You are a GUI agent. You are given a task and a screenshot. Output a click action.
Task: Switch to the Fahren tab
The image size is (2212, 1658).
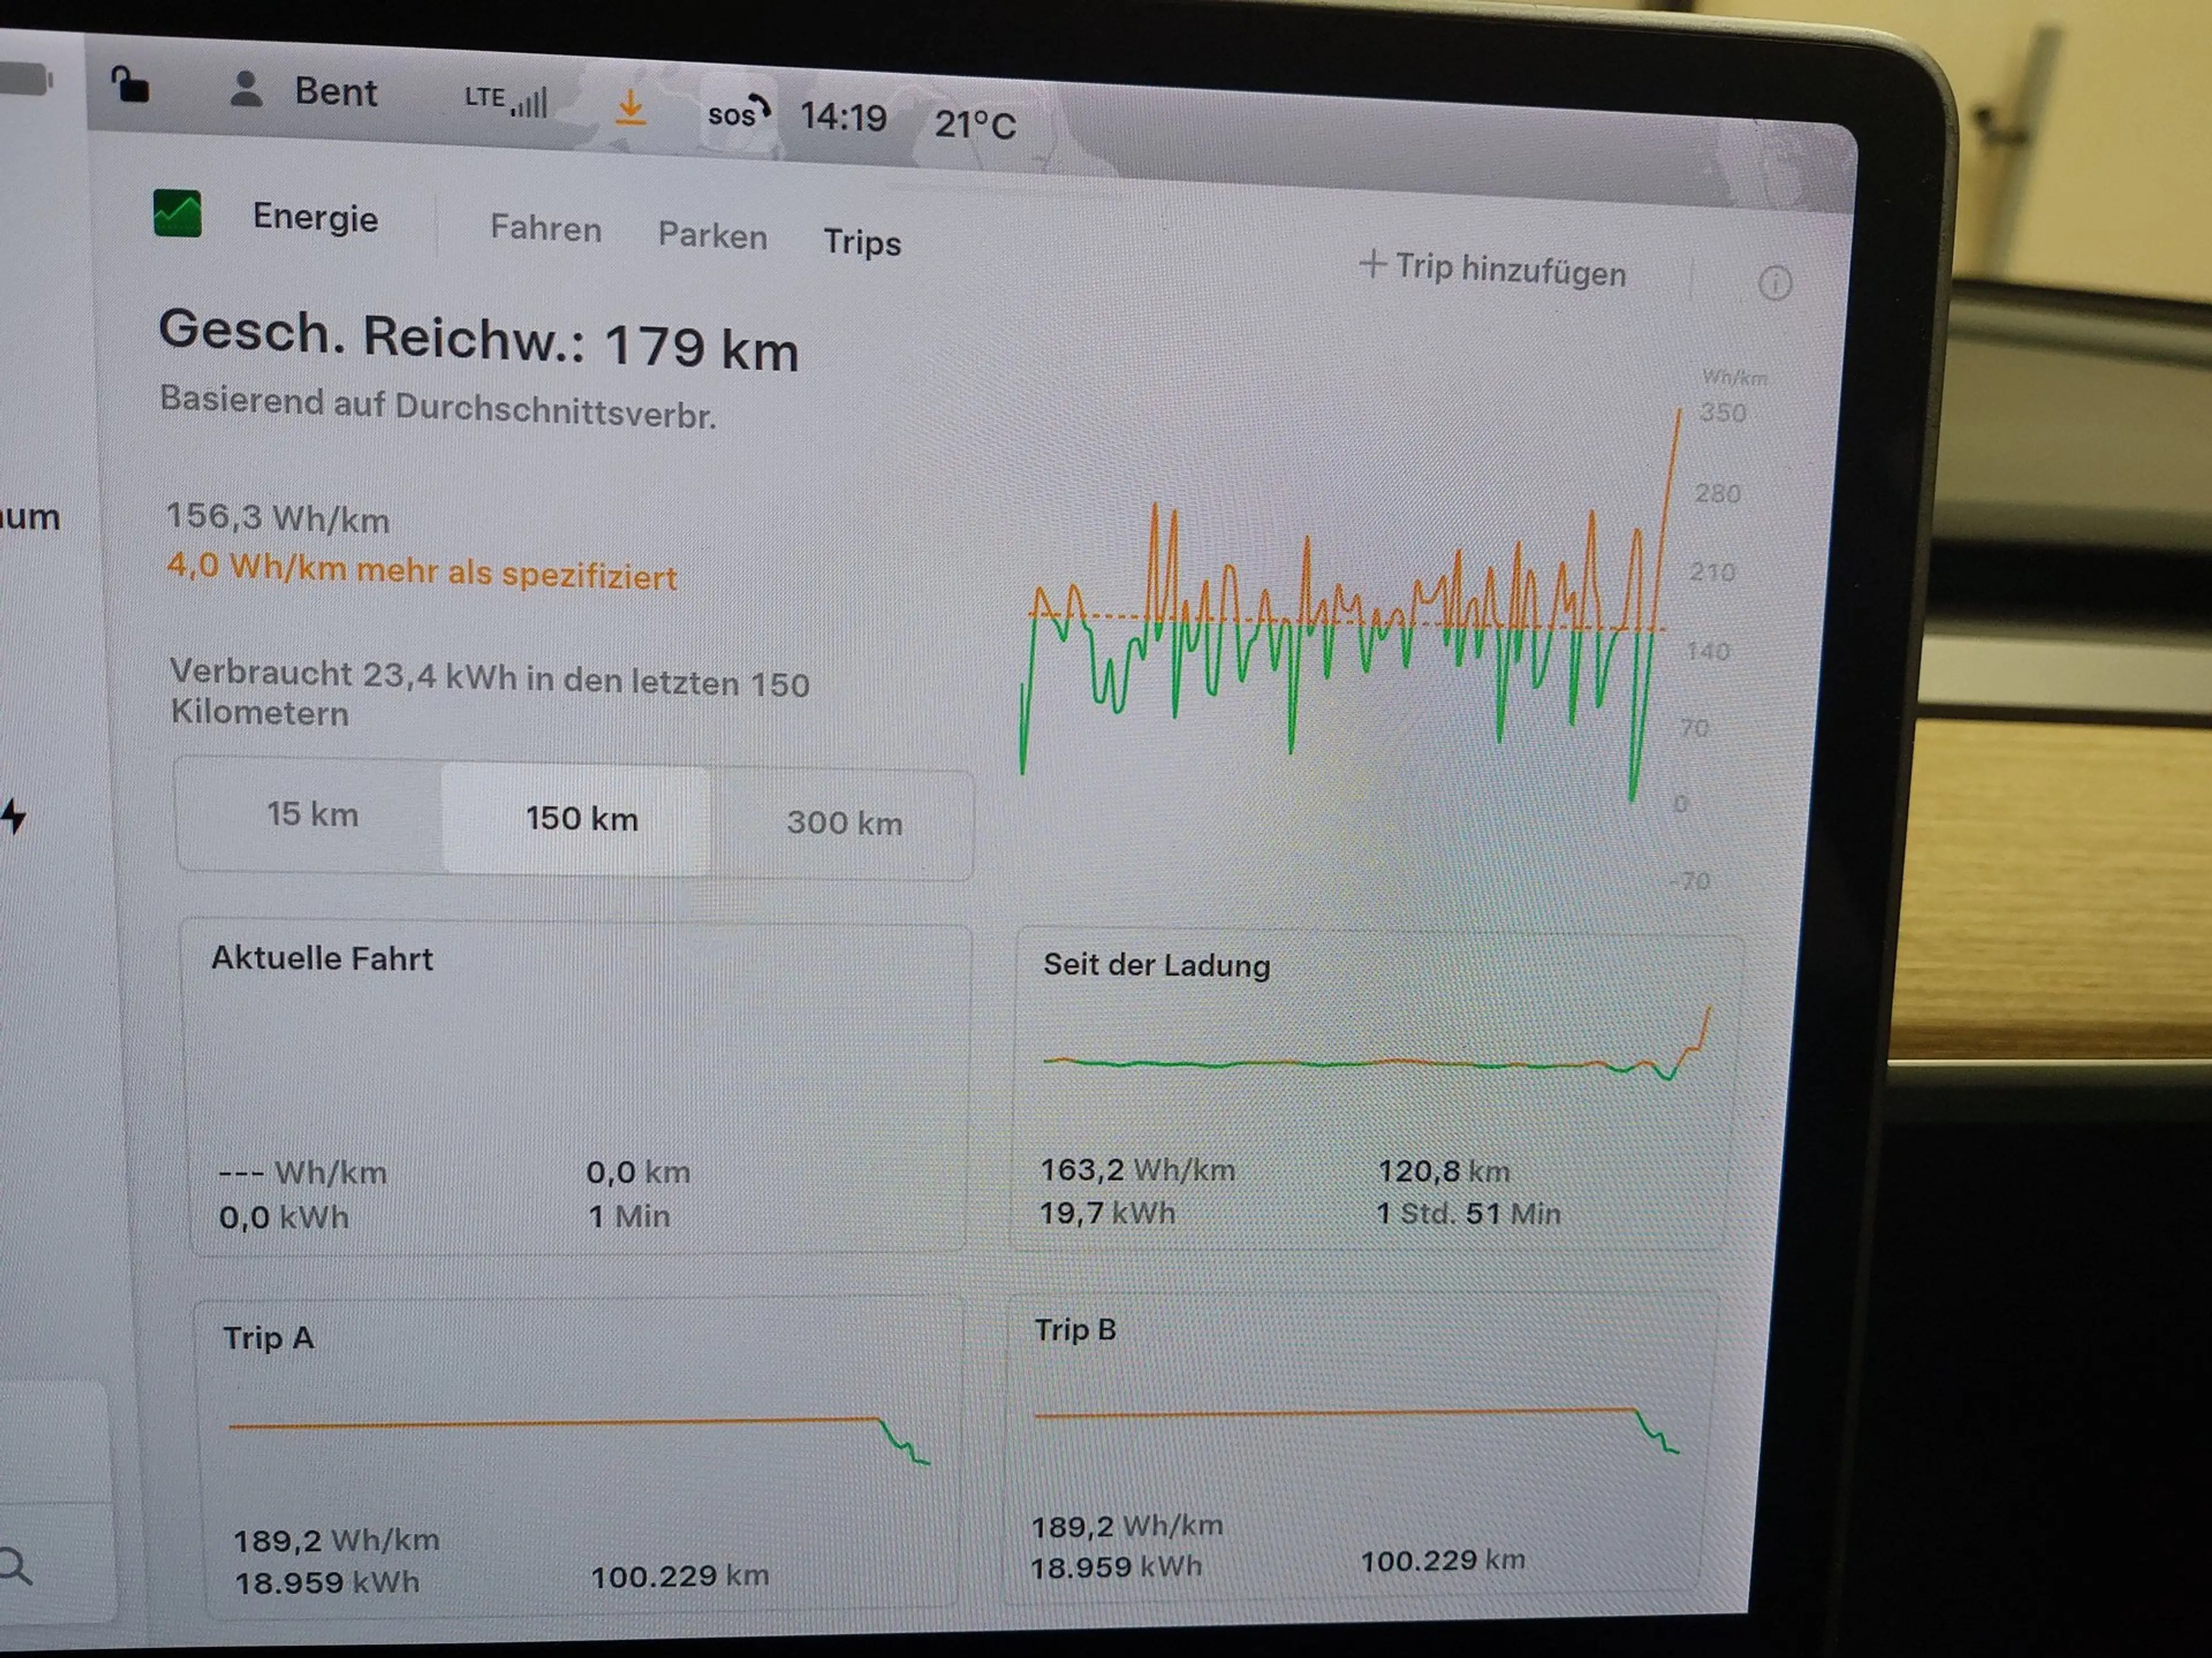(x=546, y=229)
